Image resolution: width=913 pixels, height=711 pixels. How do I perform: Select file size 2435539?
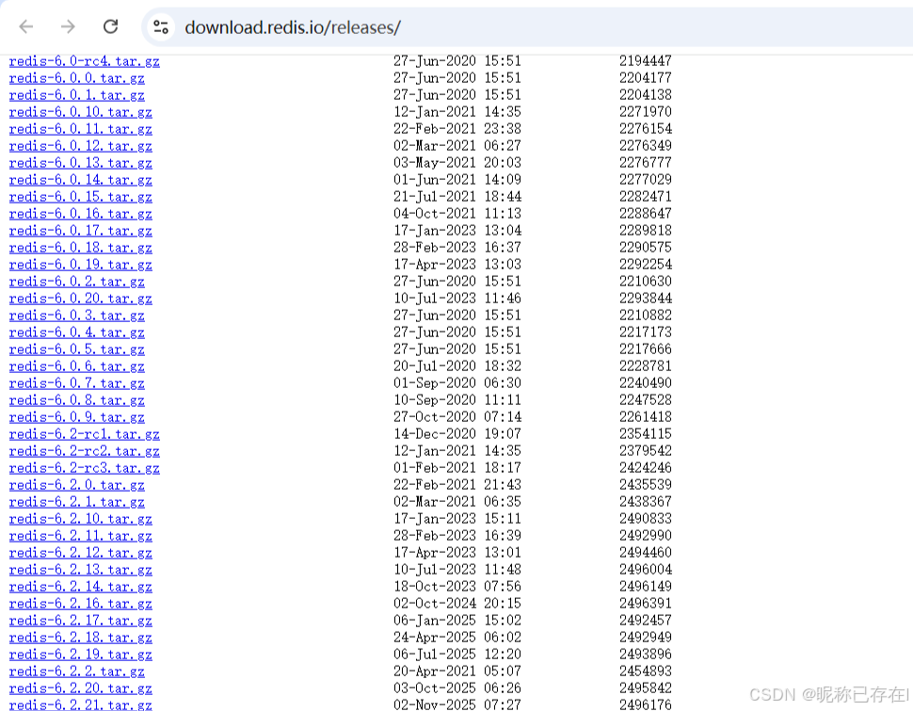(x=645, y=484)
